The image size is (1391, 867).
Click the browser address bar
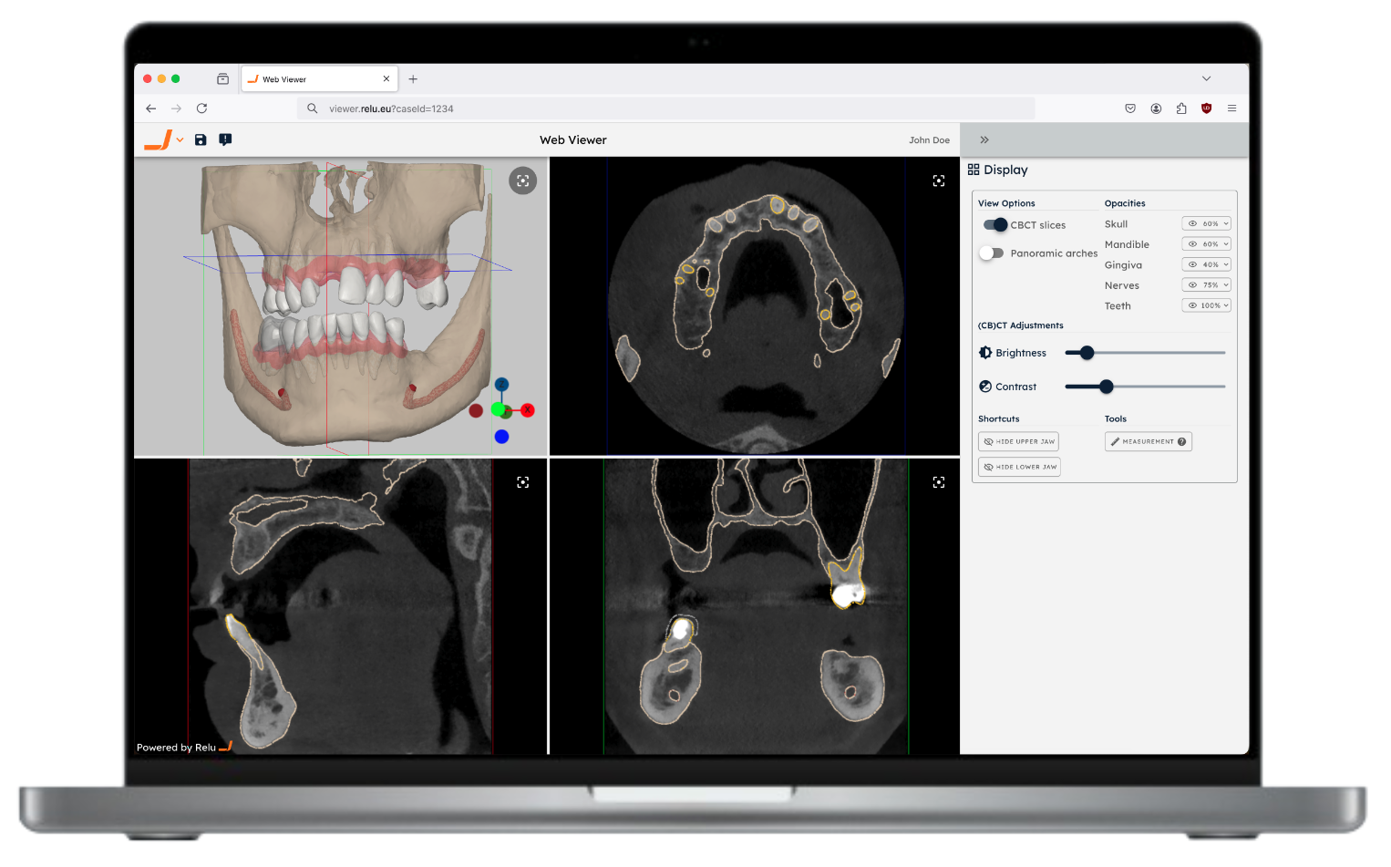point(665,108)
